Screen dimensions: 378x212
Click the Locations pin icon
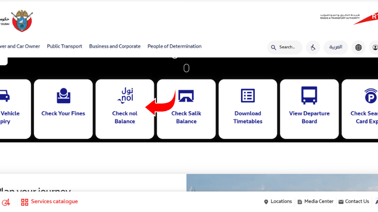(266, 202)
